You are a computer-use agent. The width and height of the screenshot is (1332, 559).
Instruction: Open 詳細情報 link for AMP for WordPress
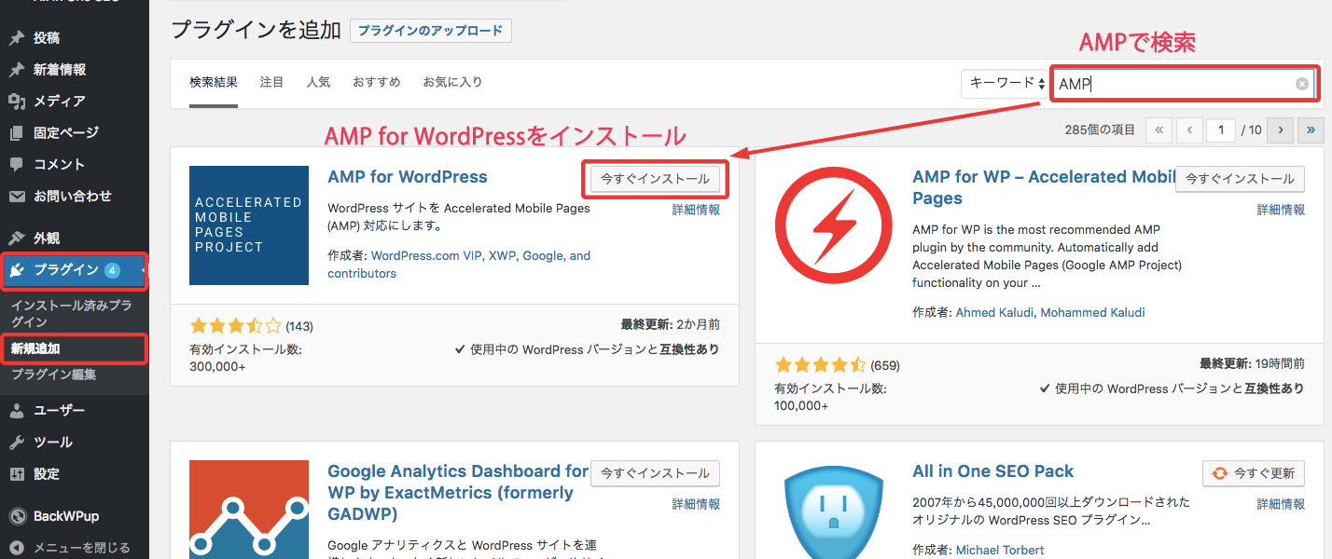click(696, 211)
